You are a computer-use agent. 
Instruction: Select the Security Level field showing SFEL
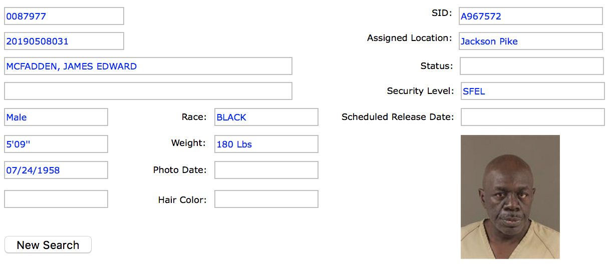(533, 91)
